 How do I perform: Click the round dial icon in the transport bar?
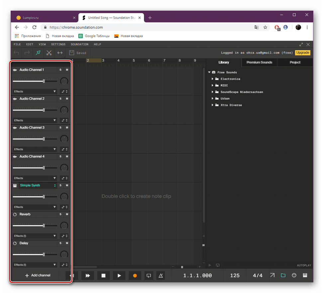(x=294, y=275)
